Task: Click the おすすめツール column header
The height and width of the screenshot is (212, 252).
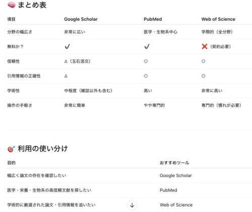Action: point(174,163)
